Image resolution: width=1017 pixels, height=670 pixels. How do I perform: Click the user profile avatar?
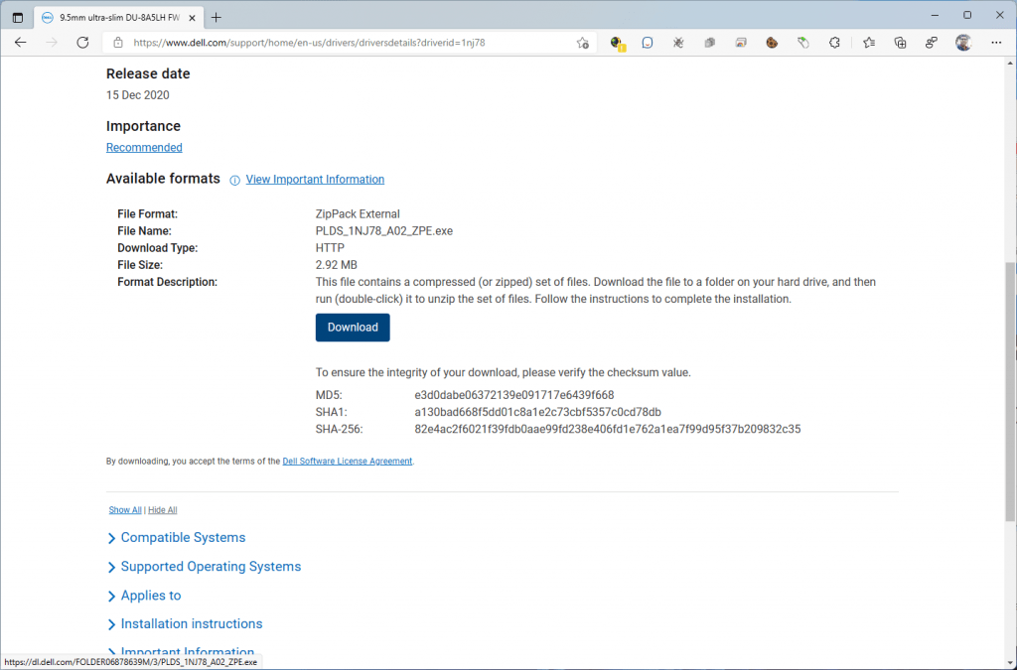[962, 43]
